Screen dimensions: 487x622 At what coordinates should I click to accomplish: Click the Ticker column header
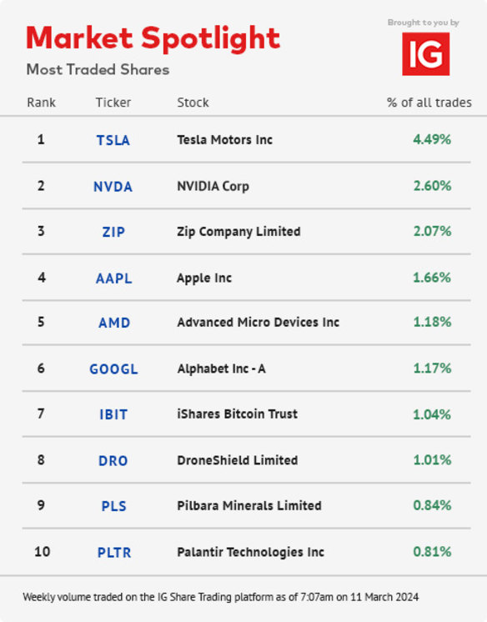click(x=113, y=103)
